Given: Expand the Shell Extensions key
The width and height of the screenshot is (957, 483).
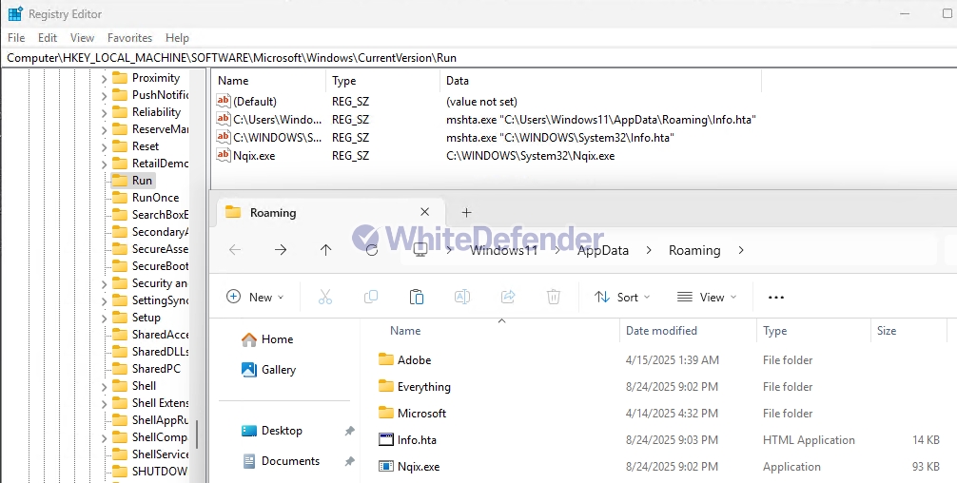Looking at the screenshot, I should [x=104, y=404].
